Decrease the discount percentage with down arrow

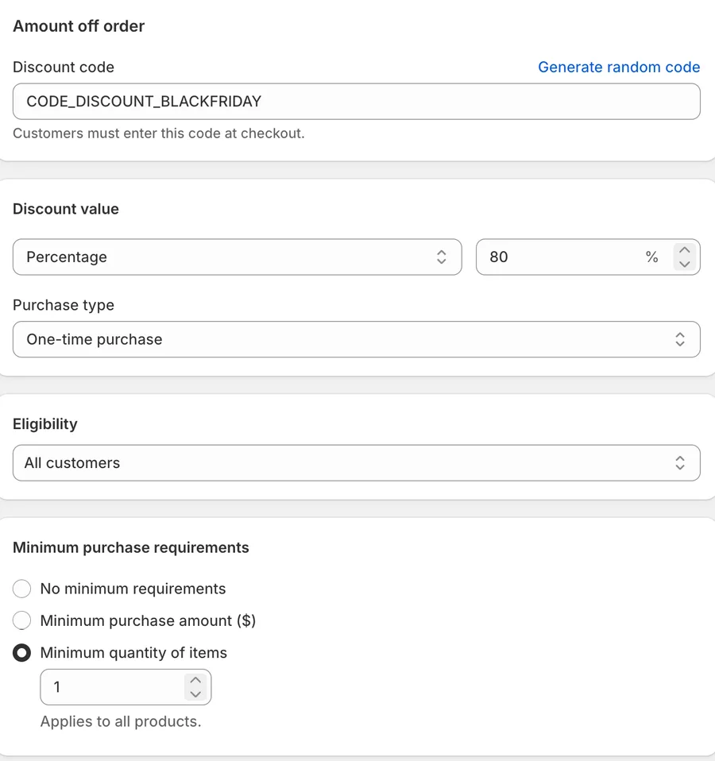click(685, 264)
